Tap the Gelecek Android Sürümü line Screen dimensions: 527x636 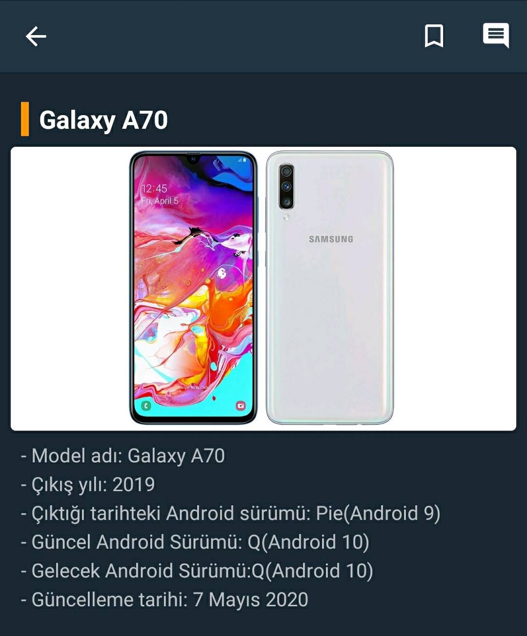(197, 571)
